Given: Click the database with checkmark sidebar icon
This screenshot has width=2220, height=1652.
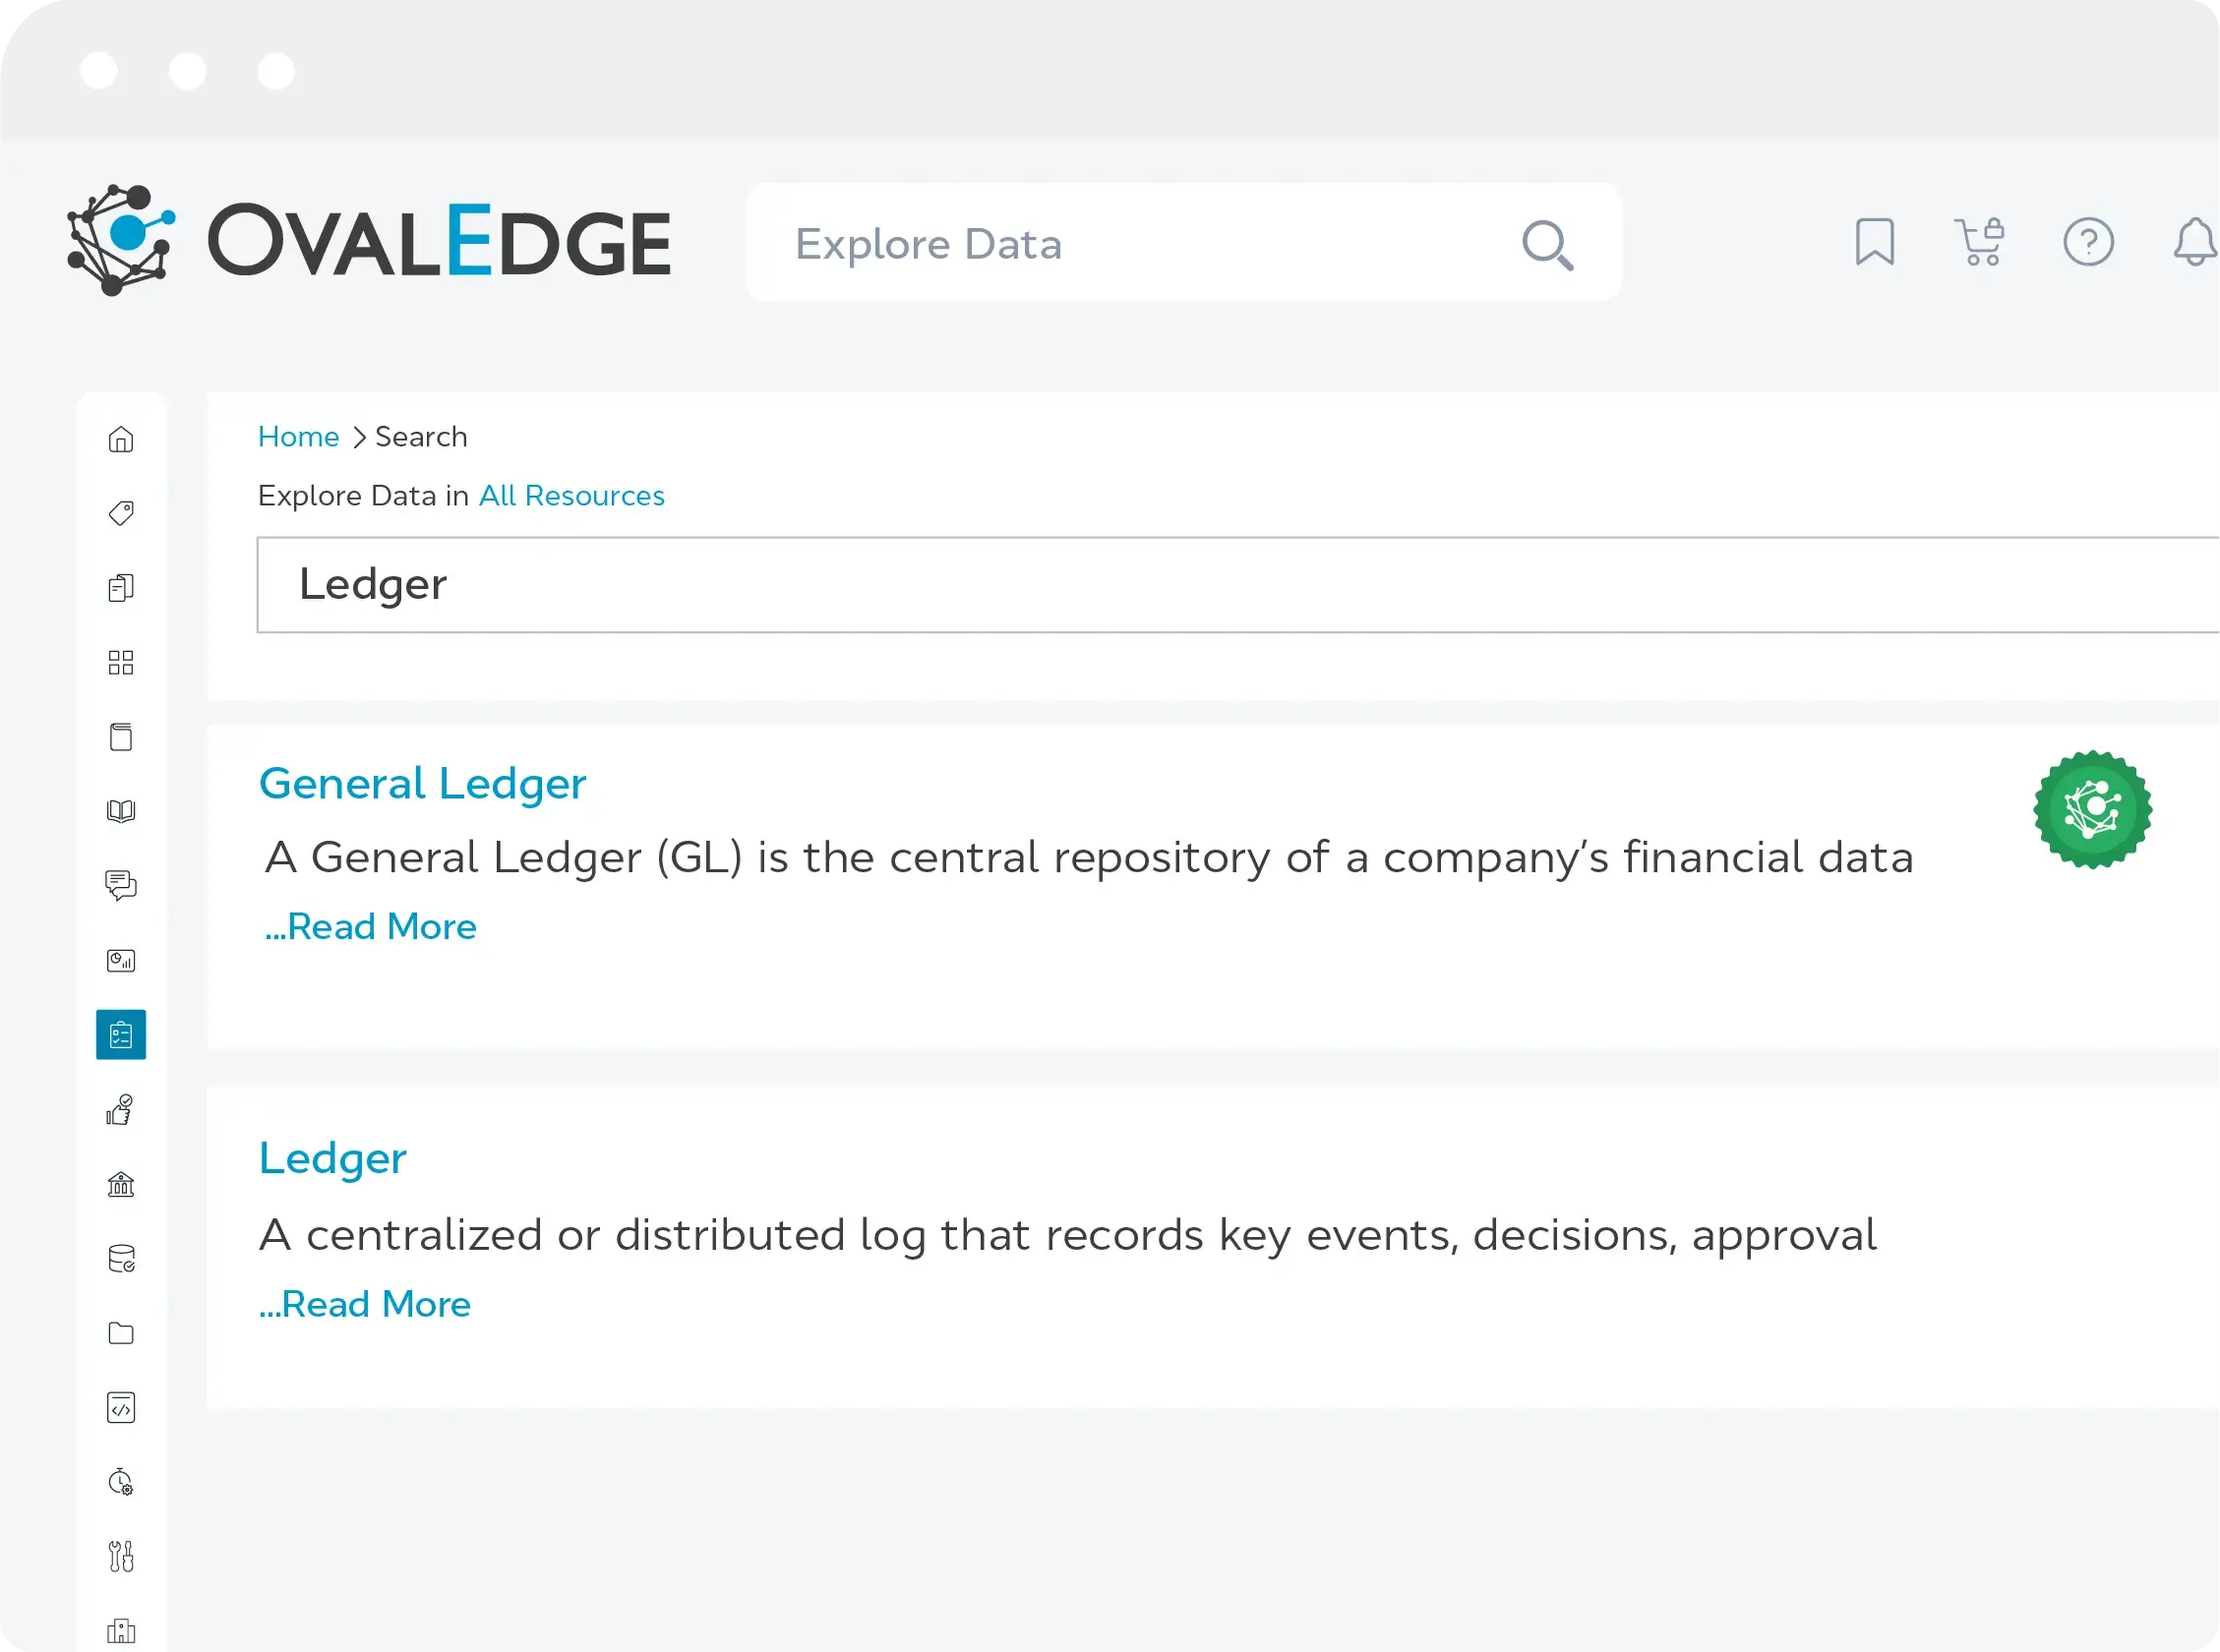Looking at the screenshot, I should [121, 1259].
